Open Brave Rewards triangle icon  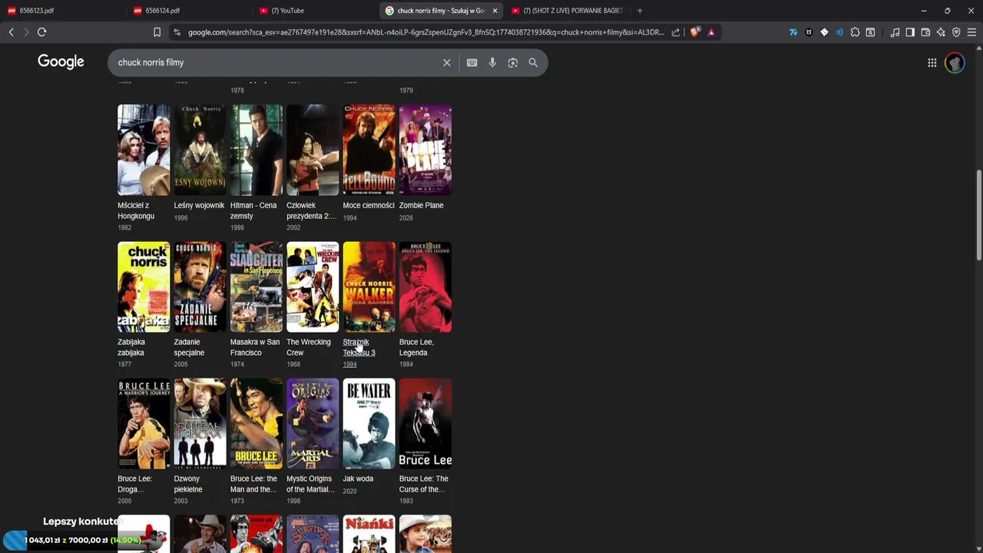(711, 32)
